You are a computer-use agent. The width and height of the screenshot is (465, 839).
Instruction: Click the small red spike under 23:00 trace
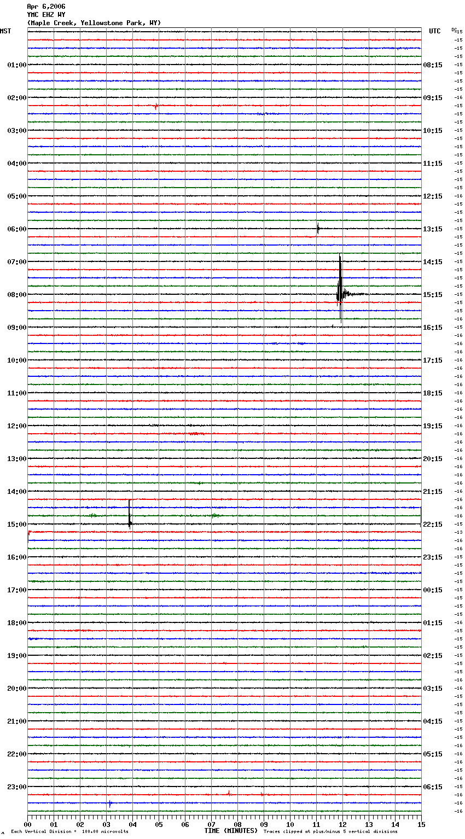[229, 793]
